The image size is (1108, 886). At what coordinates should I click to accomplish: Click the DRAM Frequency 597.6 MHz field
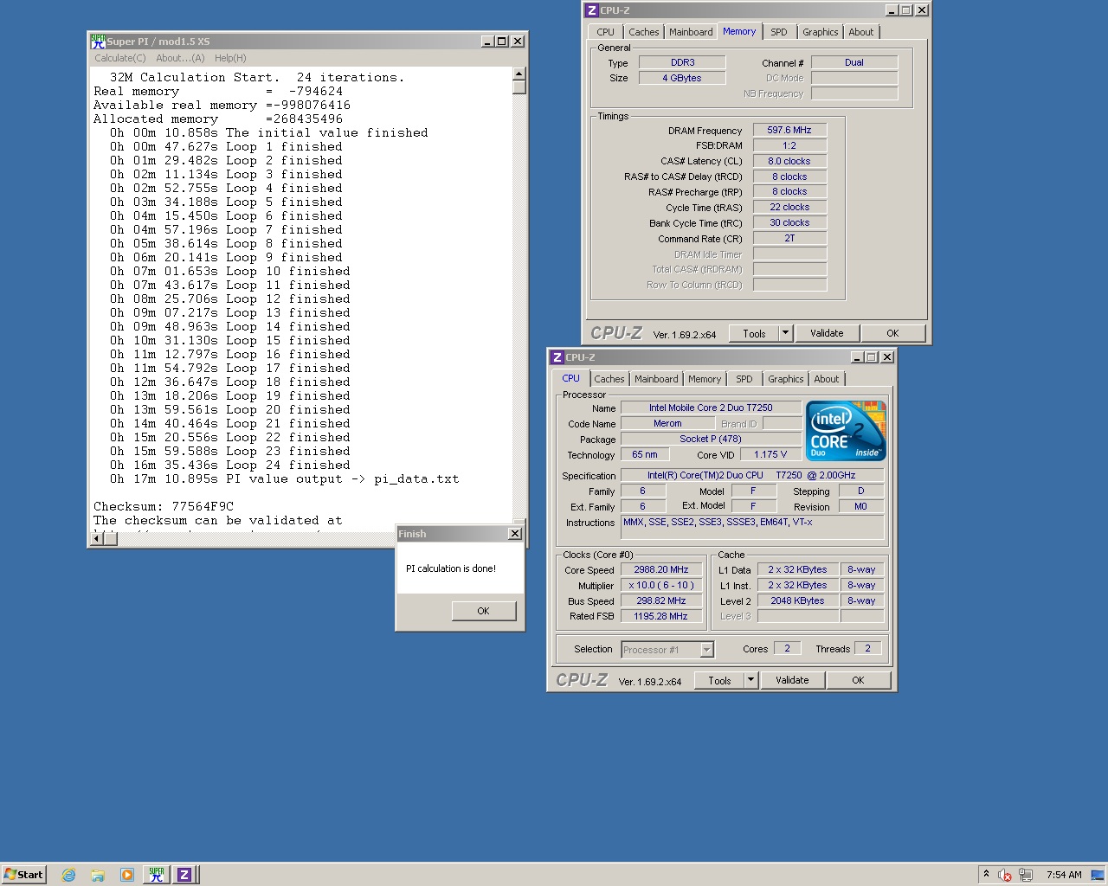789,130
